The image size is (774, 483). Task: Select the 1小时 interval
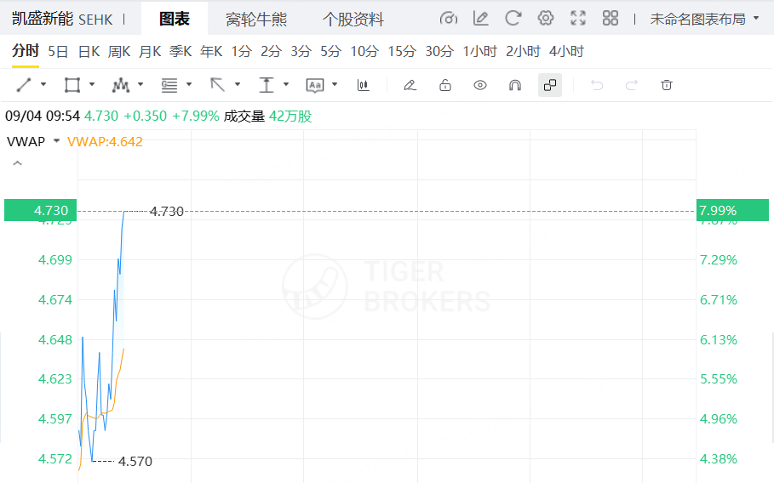[x=479, y=51]
